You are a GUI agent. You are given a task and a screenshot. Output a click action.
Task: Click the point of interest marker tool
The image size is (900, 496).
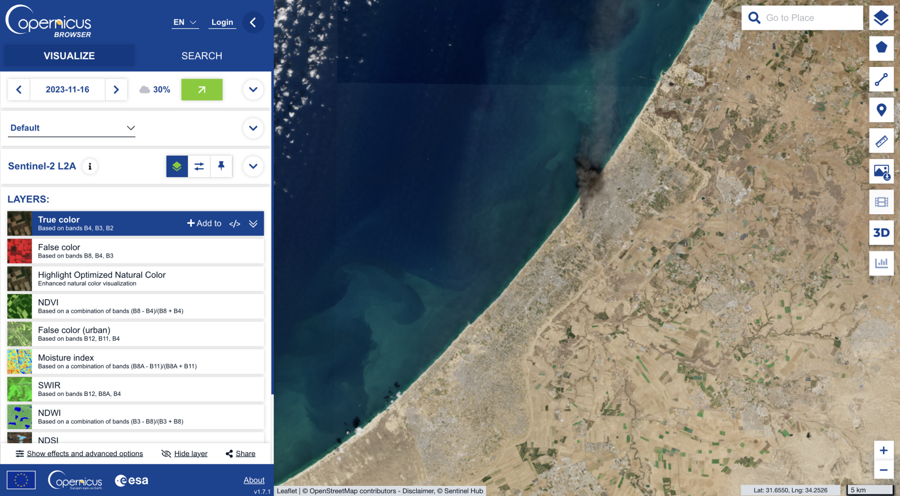click(881, 110)
